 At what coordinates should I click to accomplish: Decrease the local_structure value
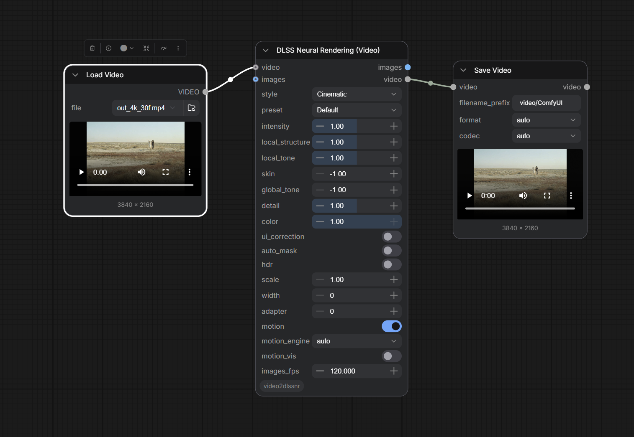coord(320,142)
